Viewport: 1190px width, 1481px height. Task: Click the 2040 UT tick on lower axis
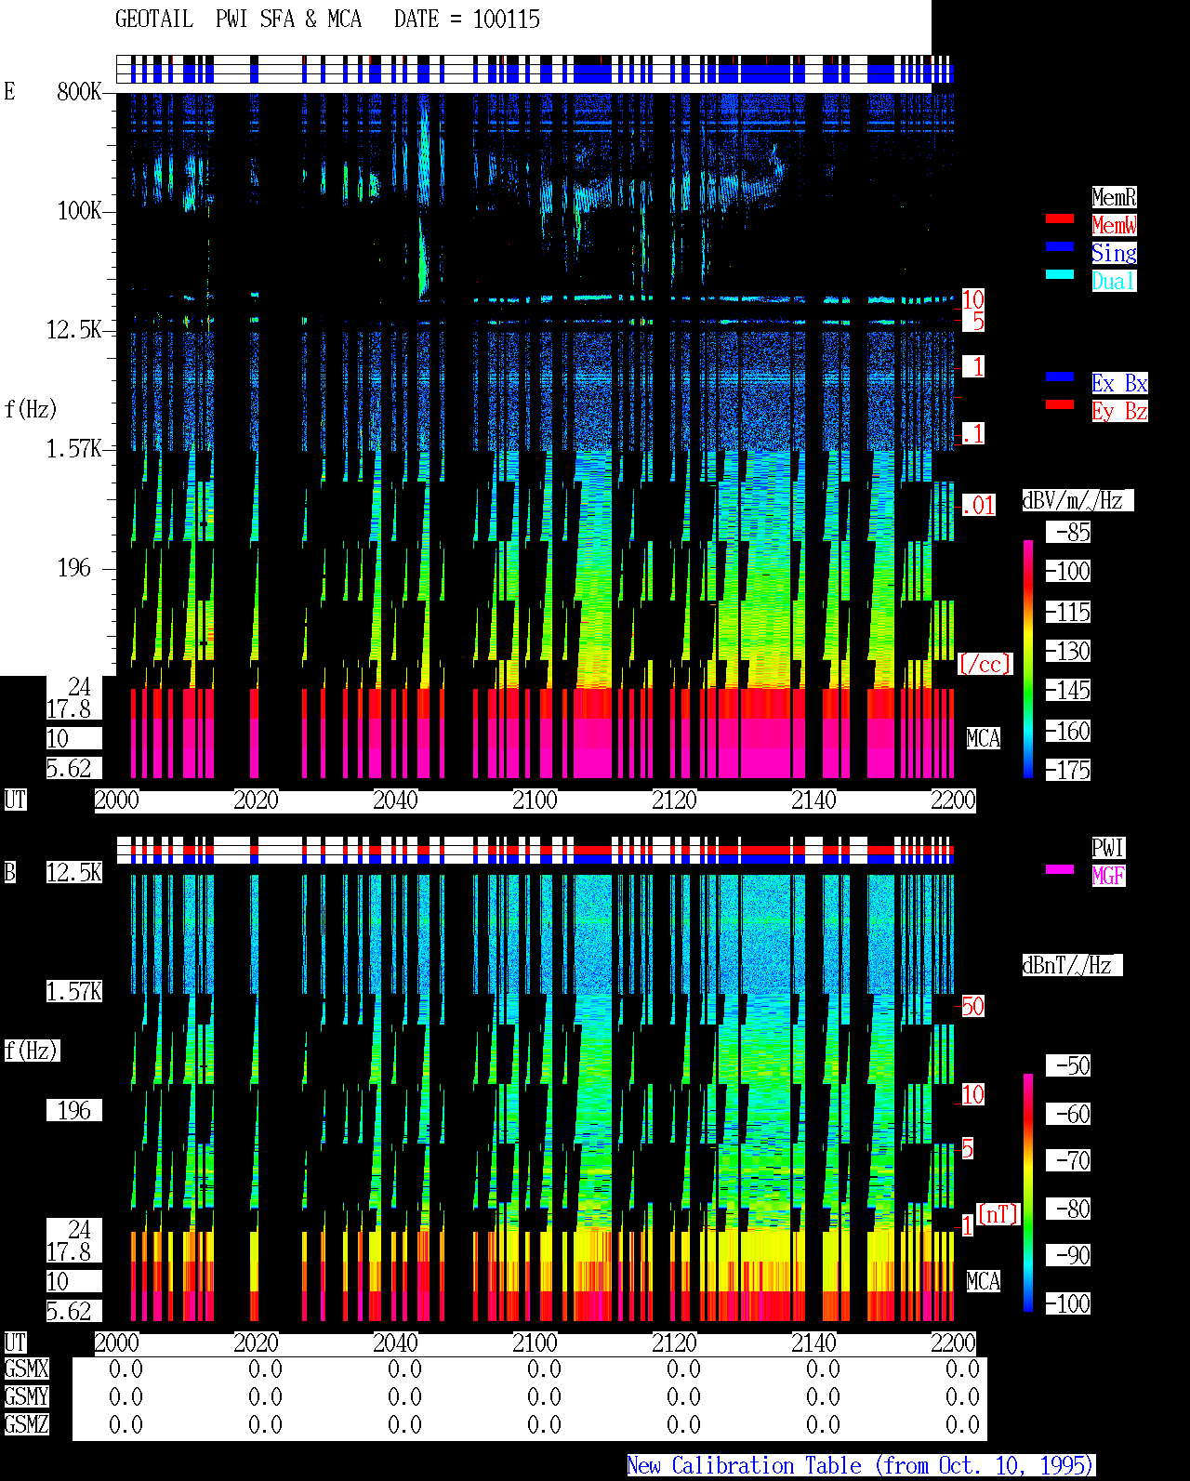click(x=395, y=1342)
